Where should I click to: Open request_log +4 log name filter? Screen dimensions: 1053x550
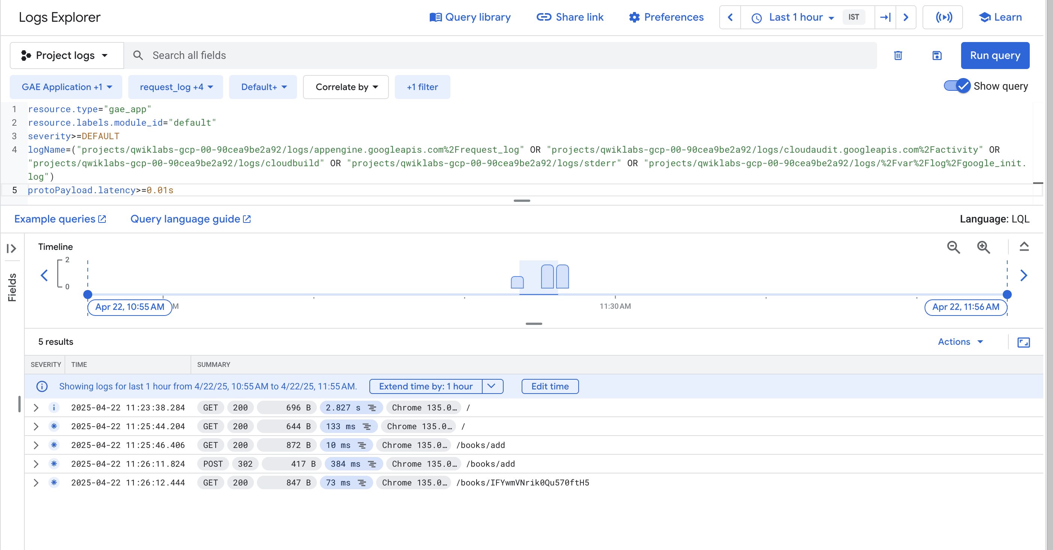[176, 87]
